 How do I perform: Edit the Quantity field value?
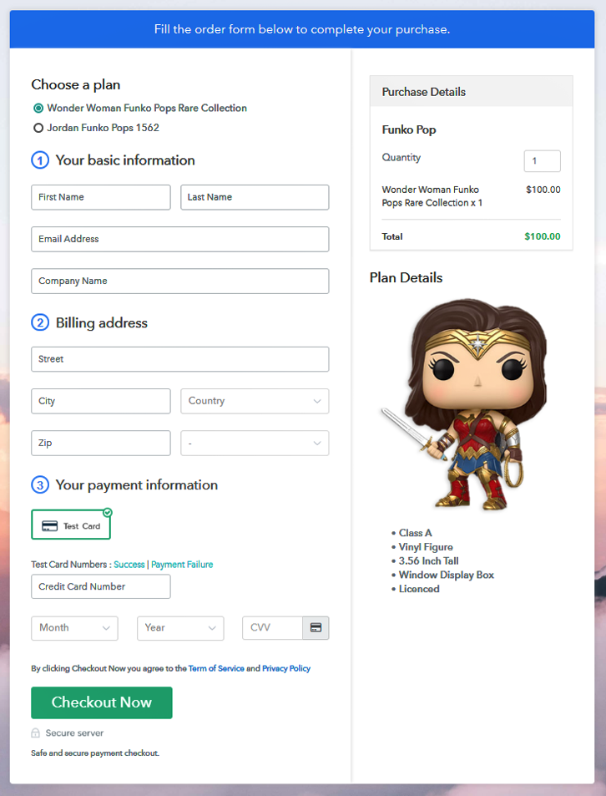tap(542, 161)
